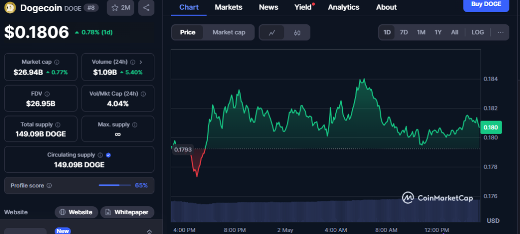Screen dimensions: 520x234
Task: Click the globe icon on the Website button
Action: (x=62, y=212)
